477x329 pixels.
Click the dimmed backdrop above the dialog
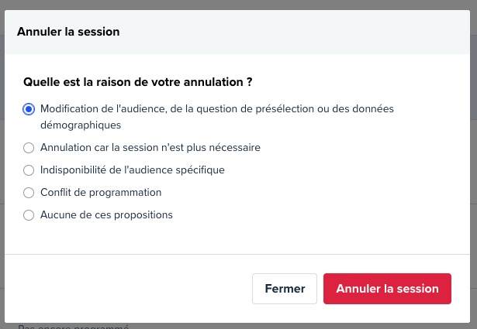[x=239, y=5]
